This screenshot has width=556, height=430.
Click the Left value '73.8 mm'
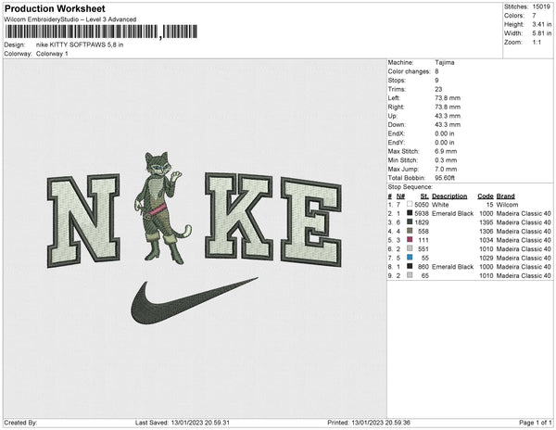click(x=448, y=98)
